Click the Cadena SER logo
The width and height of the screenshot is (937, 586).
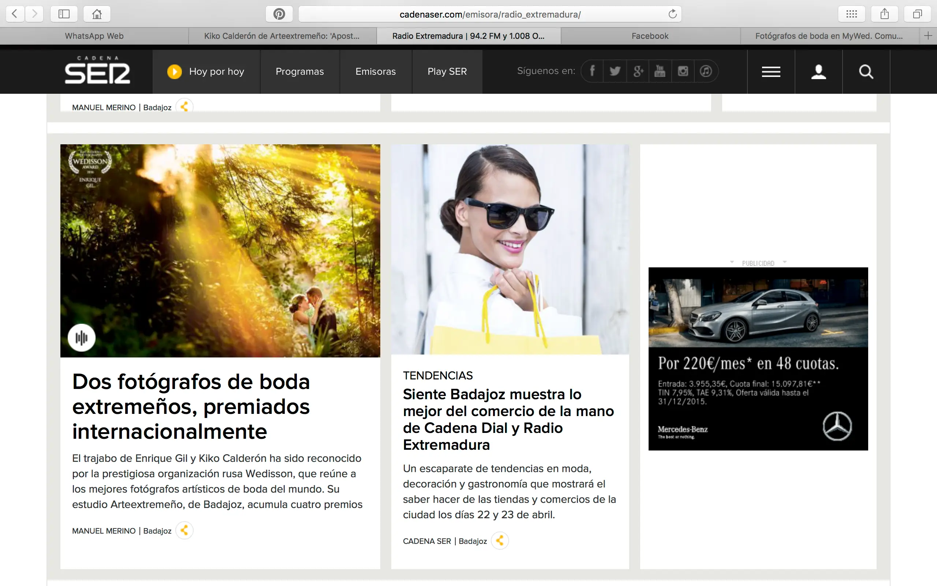coord(97,70)
